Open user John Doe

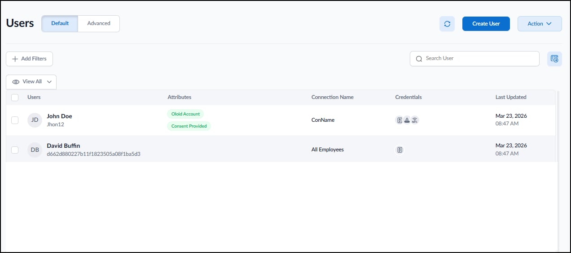point(59,116)
